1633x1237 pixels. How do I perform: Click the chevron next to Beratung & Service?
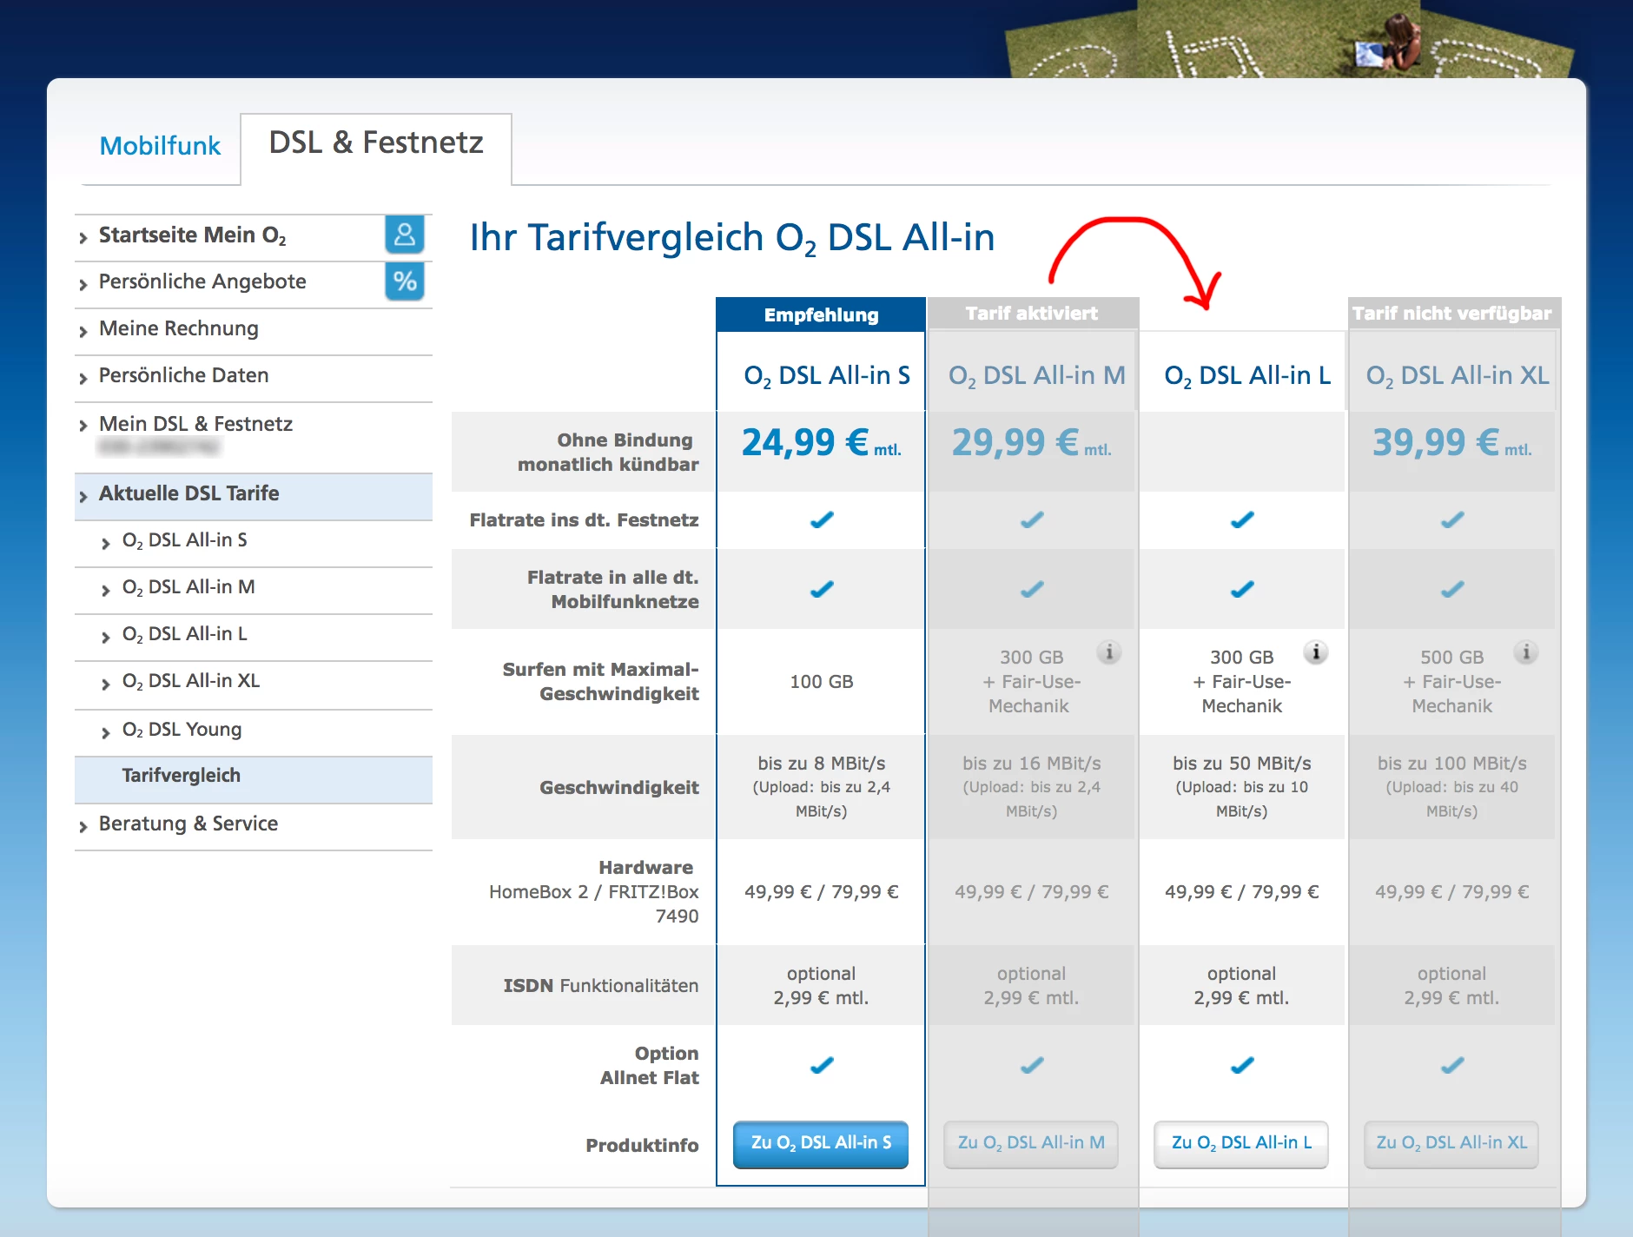83,826
